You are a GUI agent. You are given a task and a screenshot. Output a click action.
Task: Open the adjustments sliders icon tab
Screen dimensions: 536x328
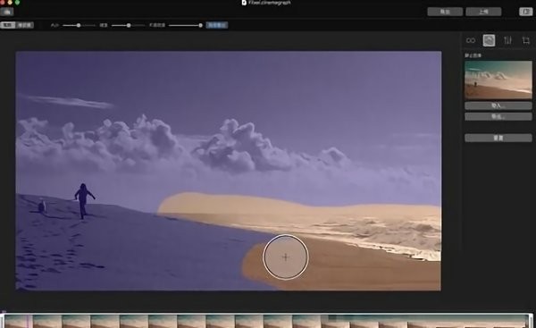pos(507,40)
